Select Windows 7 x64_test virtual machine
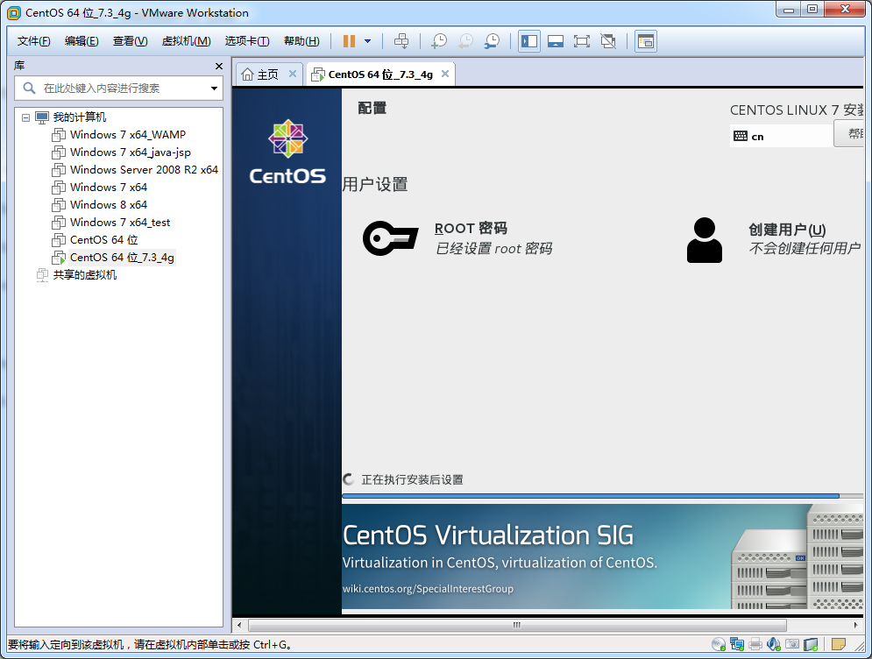 (x=119, y=223)
